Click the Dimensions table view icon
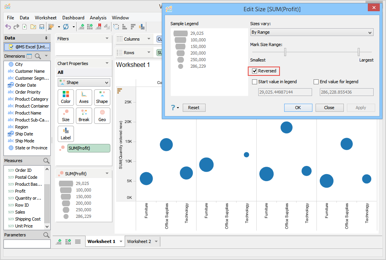The width and height of the screenshot is (386, 260). pos(29,56)
